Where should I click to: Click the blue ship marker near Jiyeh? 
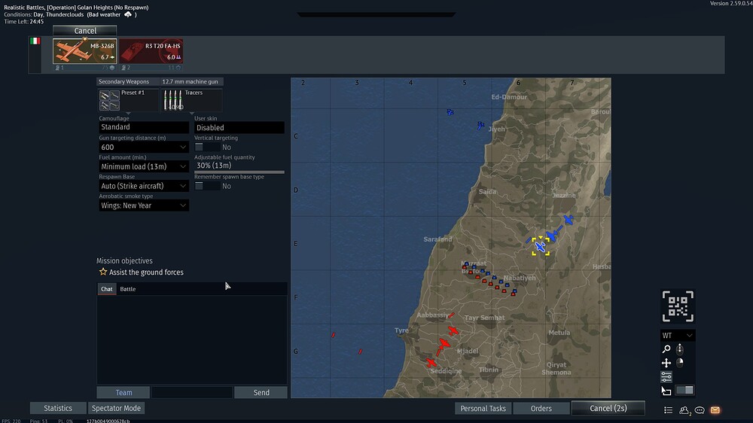click(x=480, y=125)
